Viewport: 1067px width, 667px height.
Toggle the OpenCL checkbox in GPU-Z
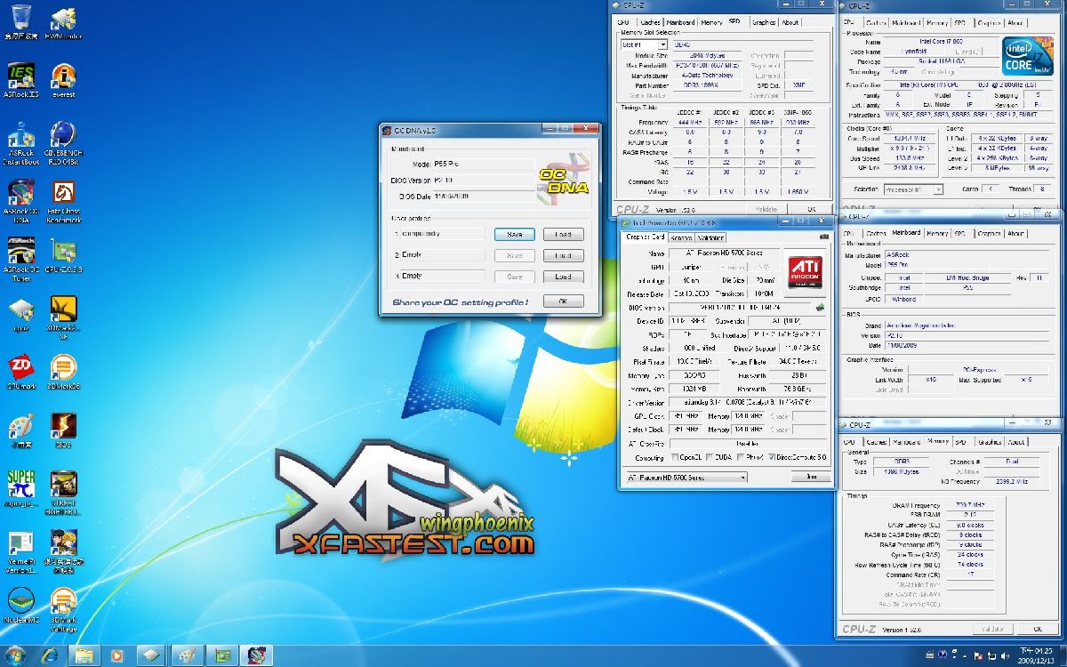point(676,457)
